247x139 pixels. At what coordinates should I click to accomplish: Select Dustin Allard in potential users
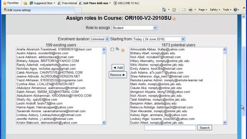click(176, 123)
